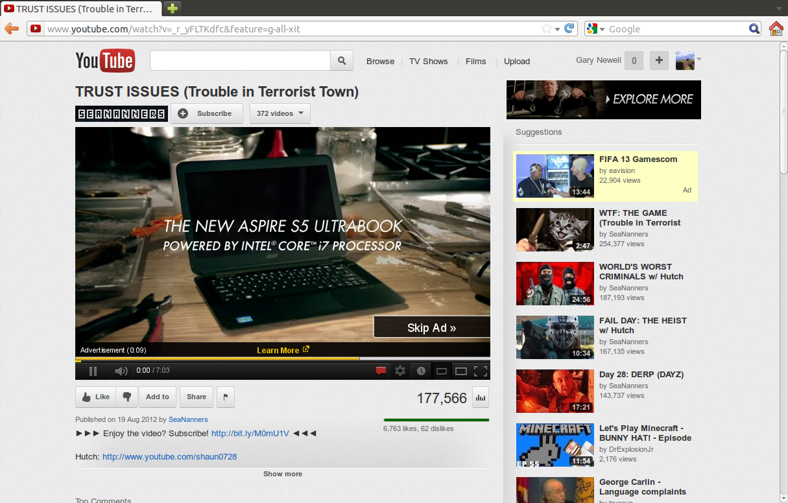Open the TV Shows menu item
Screen dimensions: 788x503
tap(428, 62)
